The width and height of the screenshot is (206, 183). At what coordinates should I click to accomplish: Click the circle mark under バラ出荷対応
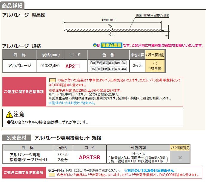[x=155, y=63]
